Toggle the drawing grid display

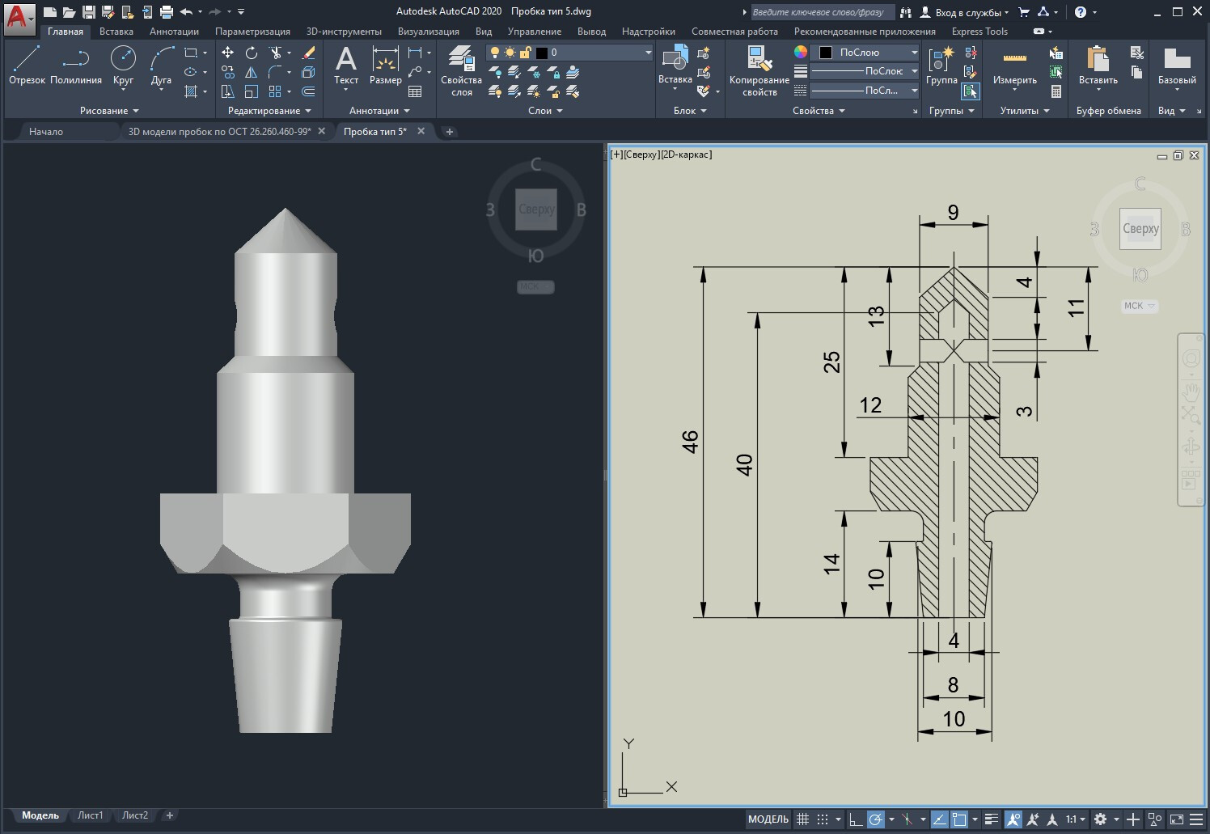pyautogui.click(x=802, y=819)
